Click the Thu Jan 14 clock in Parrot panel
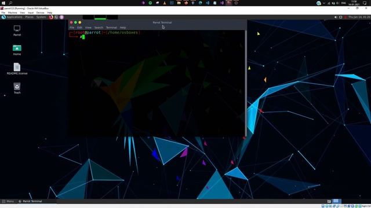 (359, 17)
